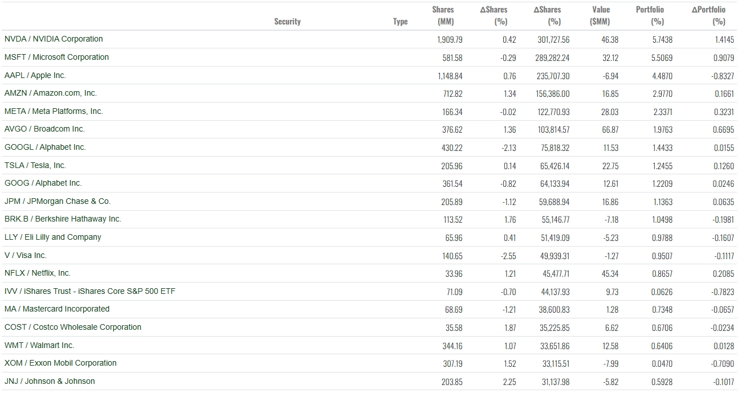Image resolution: width=738 pixels, height=393 pixels.
Task: Select Apple shares cell 1,148.84
Action: coord(450,76)
